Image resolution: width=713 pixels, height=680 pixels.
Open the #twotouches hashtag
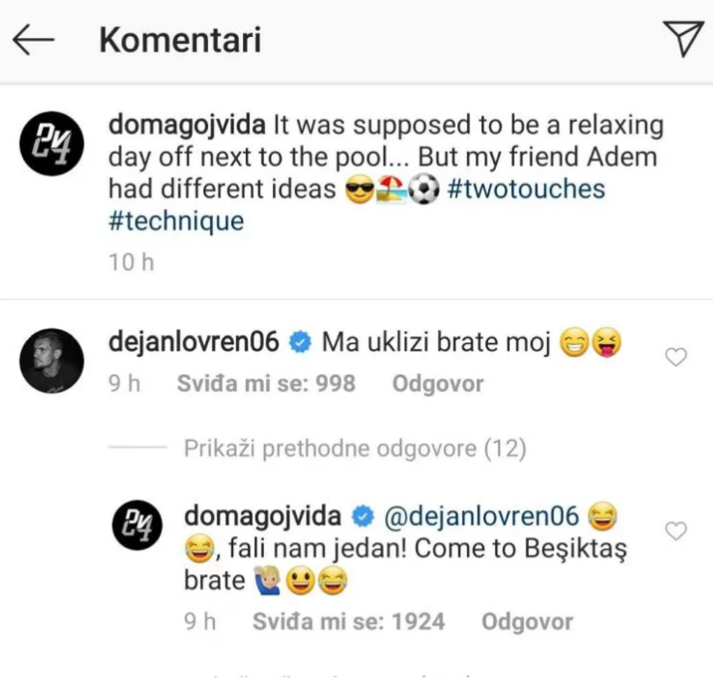pyautogui.click(x=526, y=189)
